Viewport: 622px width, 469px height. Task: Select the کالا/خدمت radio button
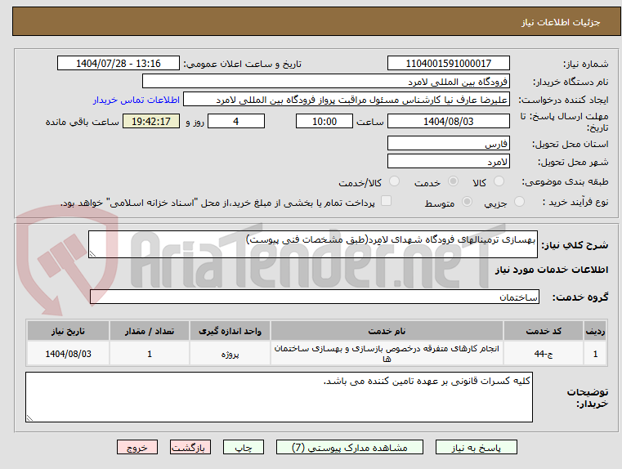394,181
